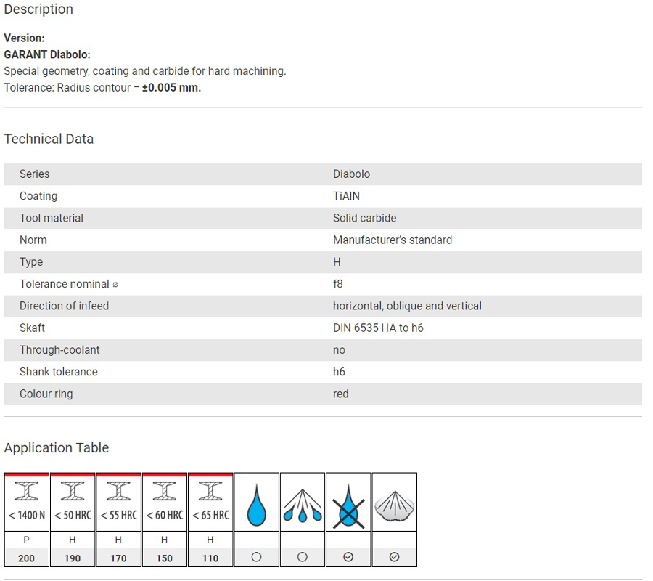Click the H label under < 55 HRC
The width and height of the screenshot is (653, 581).
pyautogui.click(x=119, y=540)
